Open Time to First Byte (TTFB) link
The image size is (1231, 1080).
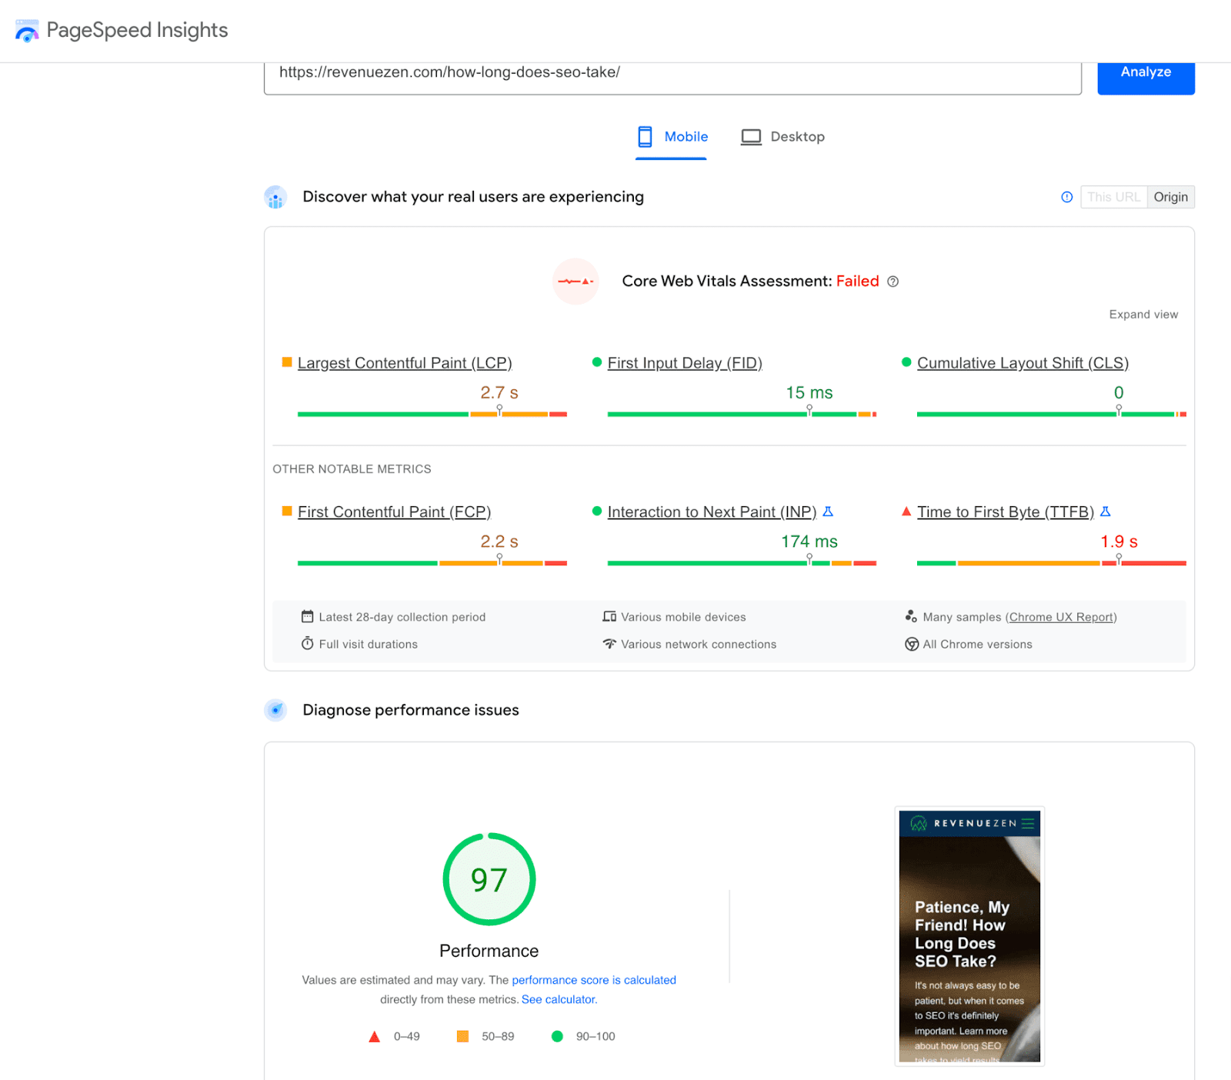1006,512
